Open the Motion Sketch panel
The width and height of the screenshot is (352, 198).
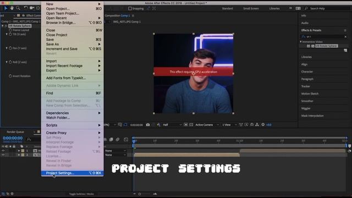[310, 94]
